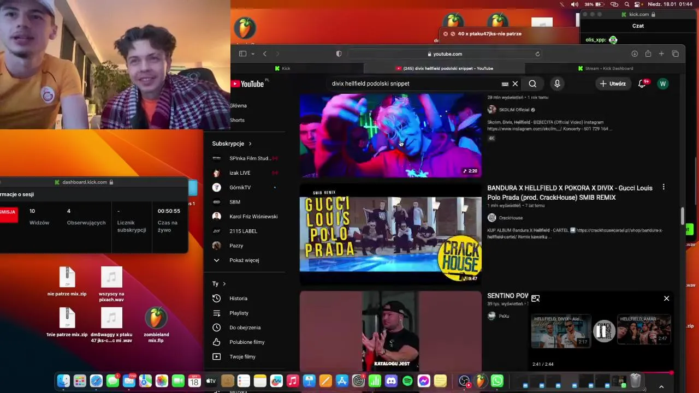Start voice search with microphone icon
The height and width of the screenshot is (393, 699).
(x=557, y=84)
